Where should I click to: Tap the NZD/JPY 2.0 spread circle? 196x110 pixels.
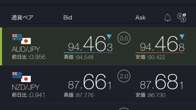pyautogui.click(x=124, y=76)
